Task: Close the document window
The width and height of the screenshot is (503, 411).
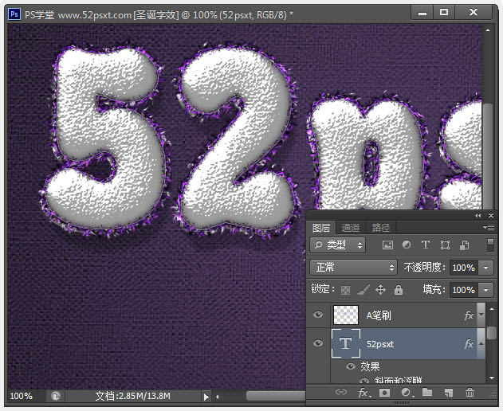Action: [x=474, y=13]
